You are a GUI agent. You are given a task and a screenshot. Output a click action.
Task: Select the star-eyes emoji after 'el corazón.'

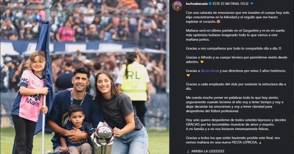[x=218, y=21]
